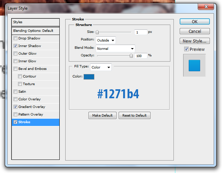Tick the Contour checkbox
Screen dimensions: 222x173
[x=20, y=76]
